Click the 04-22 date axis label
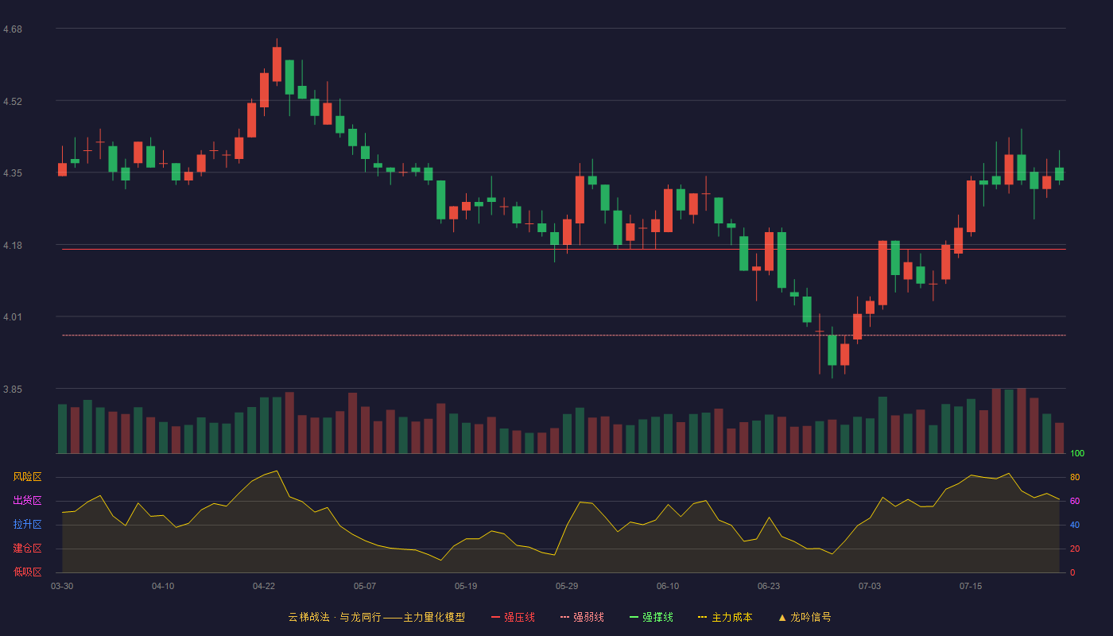1113x636 pixels. click(264, 586)
